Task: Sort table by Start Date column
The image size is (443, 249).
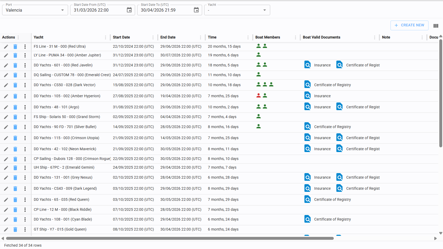Action: click(121, 37)
